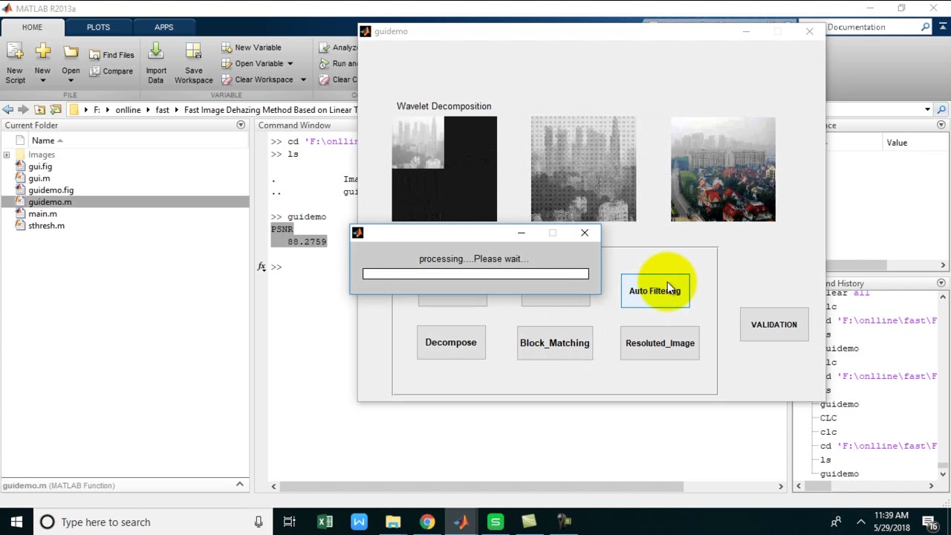Click the Save Workspace icon
The image size is (951, 535).
tap(193, 63)
